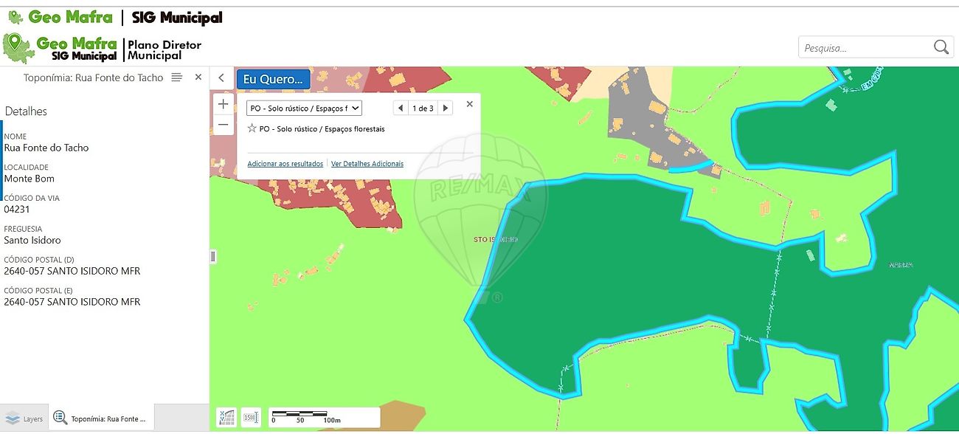Click Adicionar aos resultados link

pyautogui.click(x=285, y=164)
